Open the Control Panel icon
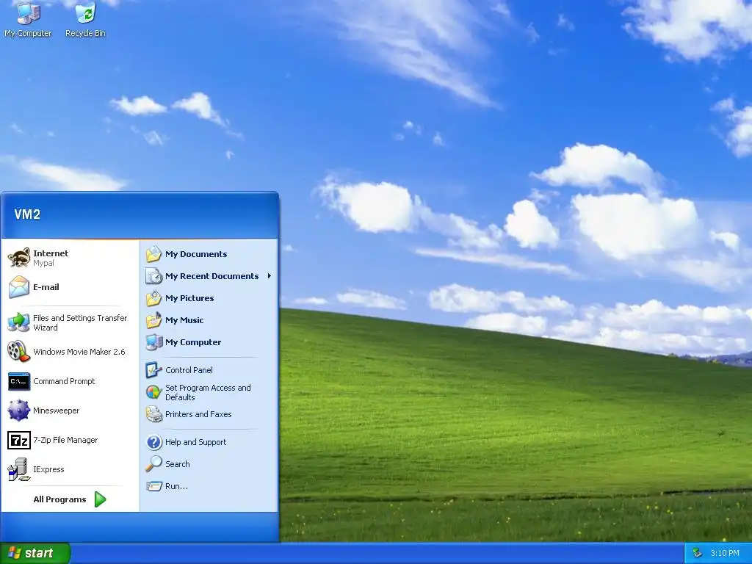 coord(154,370)
